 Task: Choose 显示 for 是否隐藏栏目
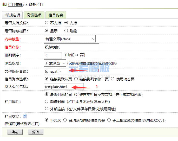coord(47,31)
